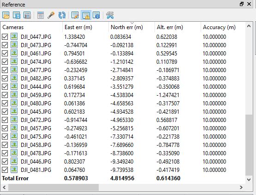Screen dimensions: 256x195
Task: Click Total Error North value 4.814956
Action: [122, 178]
